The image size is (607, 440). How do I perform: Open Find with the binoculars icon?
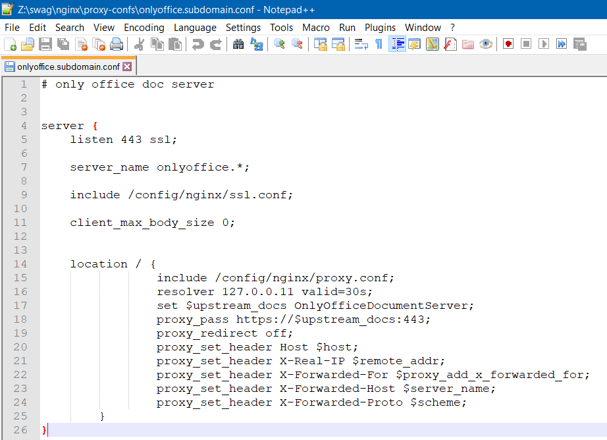tap(238, 44)
